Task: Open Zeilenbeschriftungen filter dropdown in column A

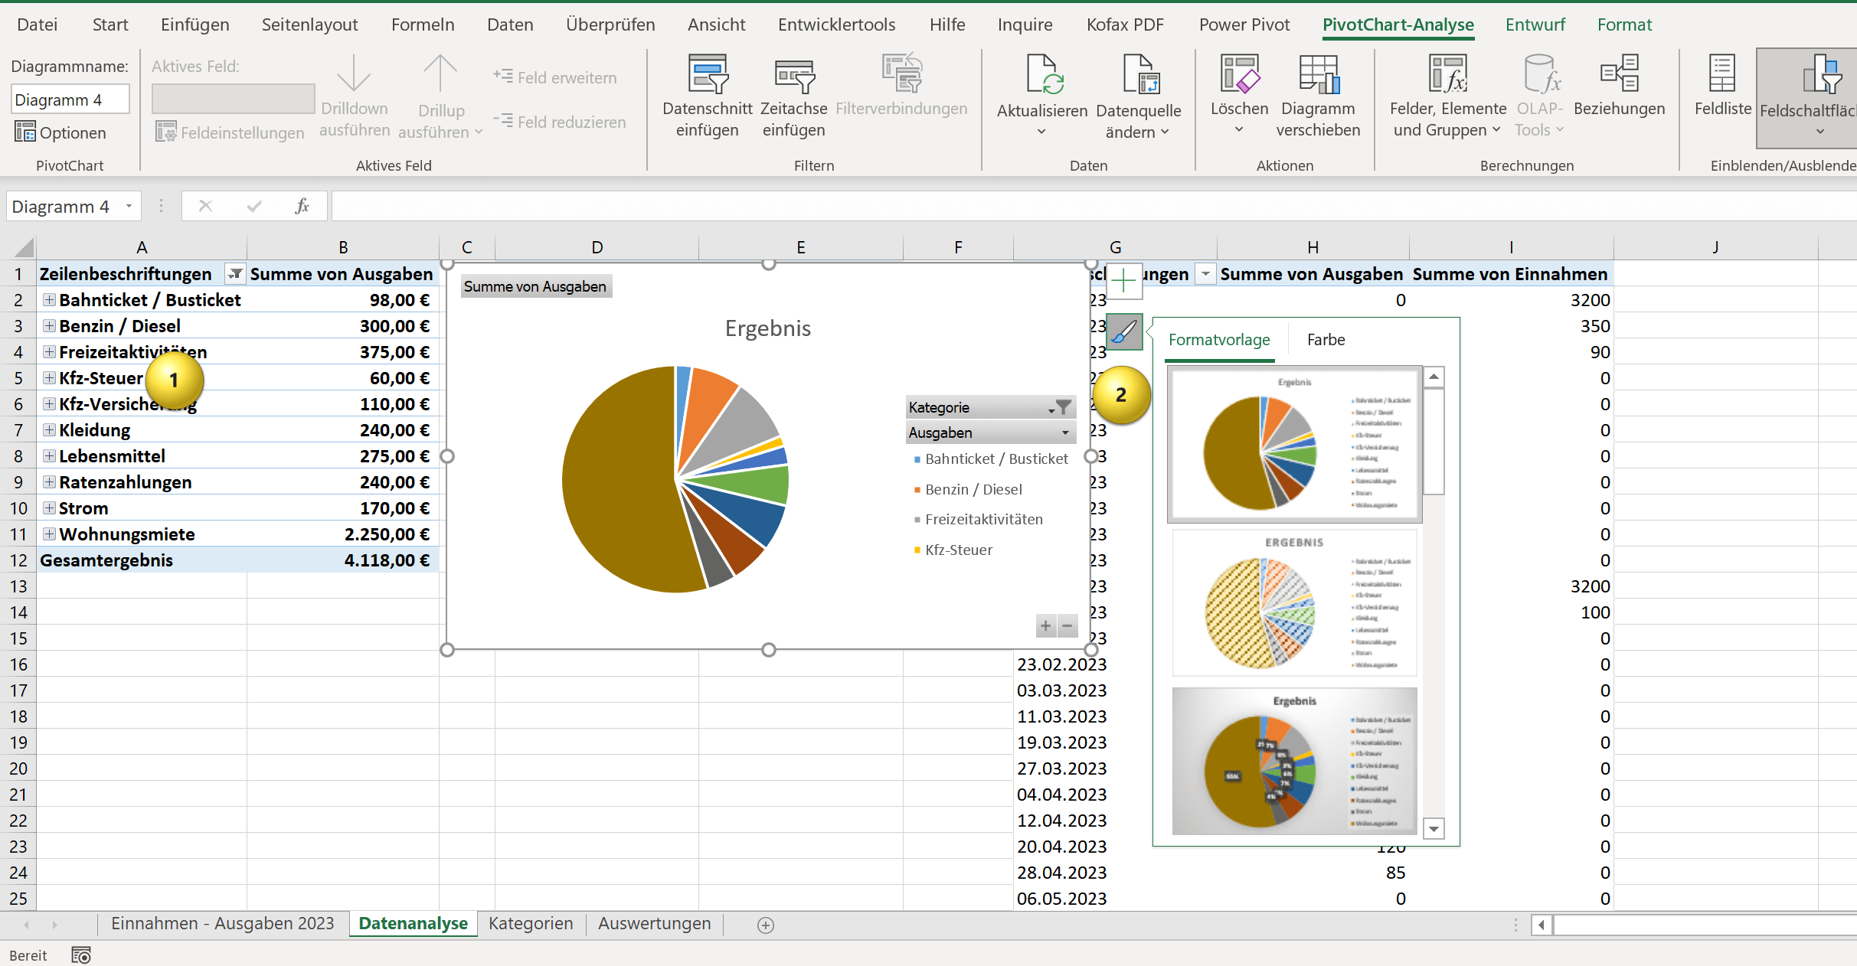Action: coord(235,274)
